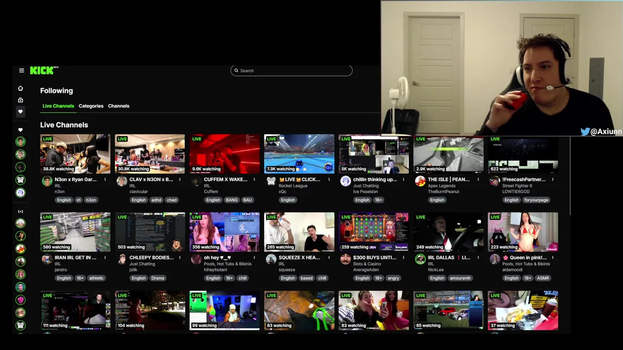The height and width of the screenshot is (350, 623).
Task: Open aidamoodi's avatar on Queen in pink card
Action: 495,260
